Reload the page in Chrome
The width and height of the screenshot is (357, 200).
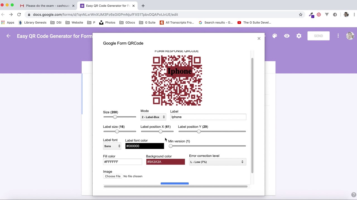(19, 14)
